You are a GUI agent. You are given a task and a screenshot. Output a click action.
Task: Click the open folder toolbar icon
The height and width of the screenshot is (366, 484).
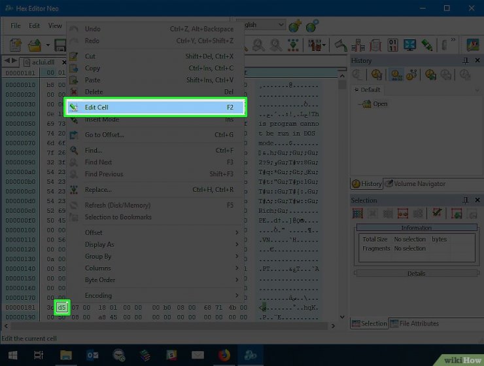[35, 45]
